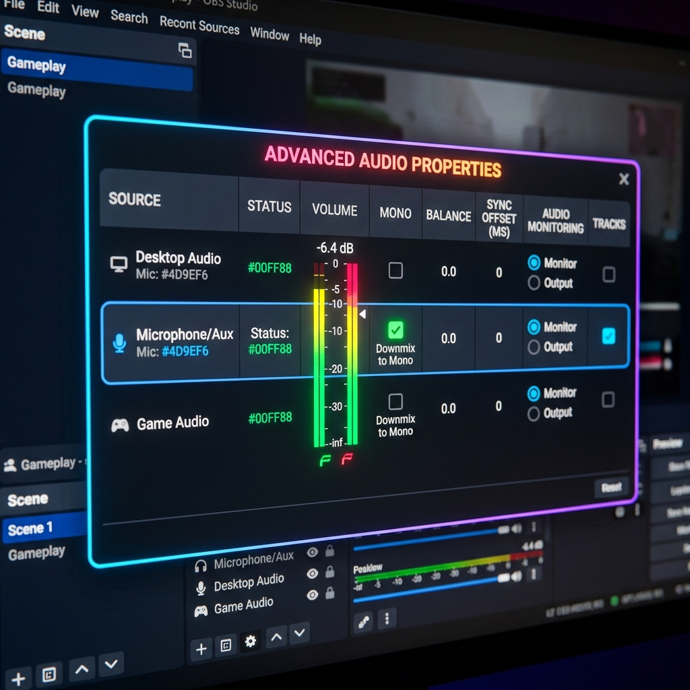Viewport: 690px width, 690px height.
Task: Toggle visibility eye for Desktop Audio source
Action: point(313,573)
